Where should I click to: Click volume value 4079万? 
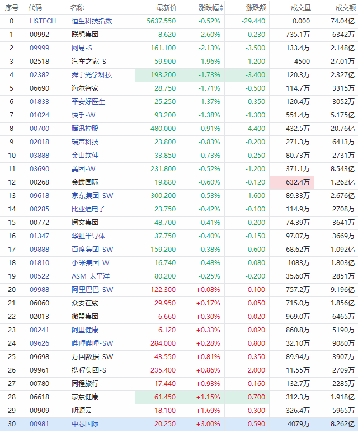(x=299, y=424)
